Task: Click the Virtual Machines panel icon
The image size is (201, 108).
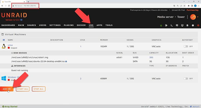Action: [3, 34]
